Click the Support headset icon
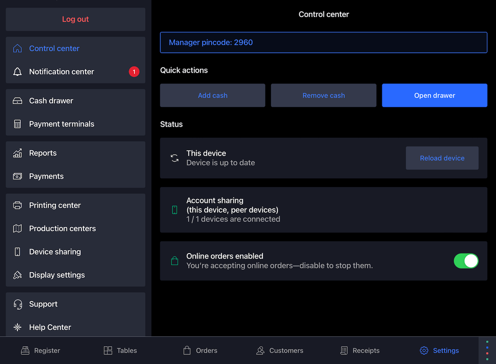Screen dimensions: 496x364 coord(17,304)
